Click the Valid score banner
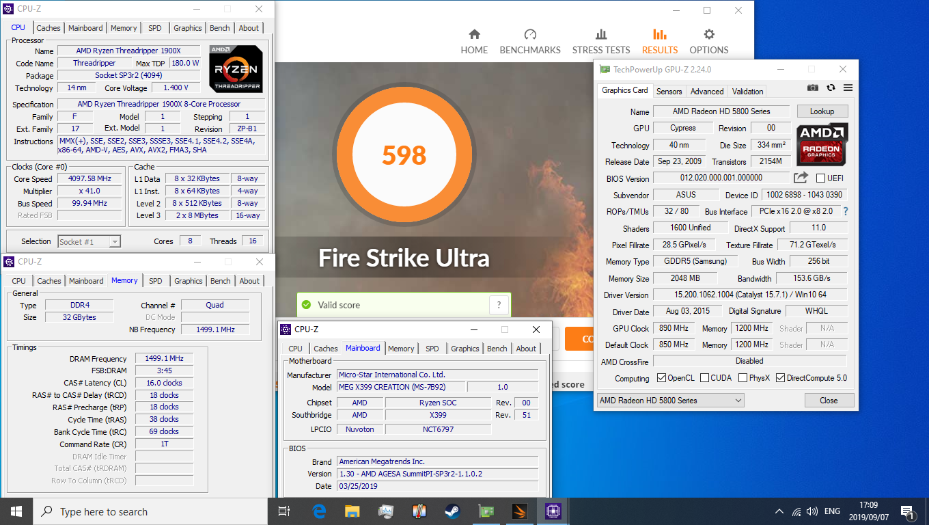 tap(404, 305)
